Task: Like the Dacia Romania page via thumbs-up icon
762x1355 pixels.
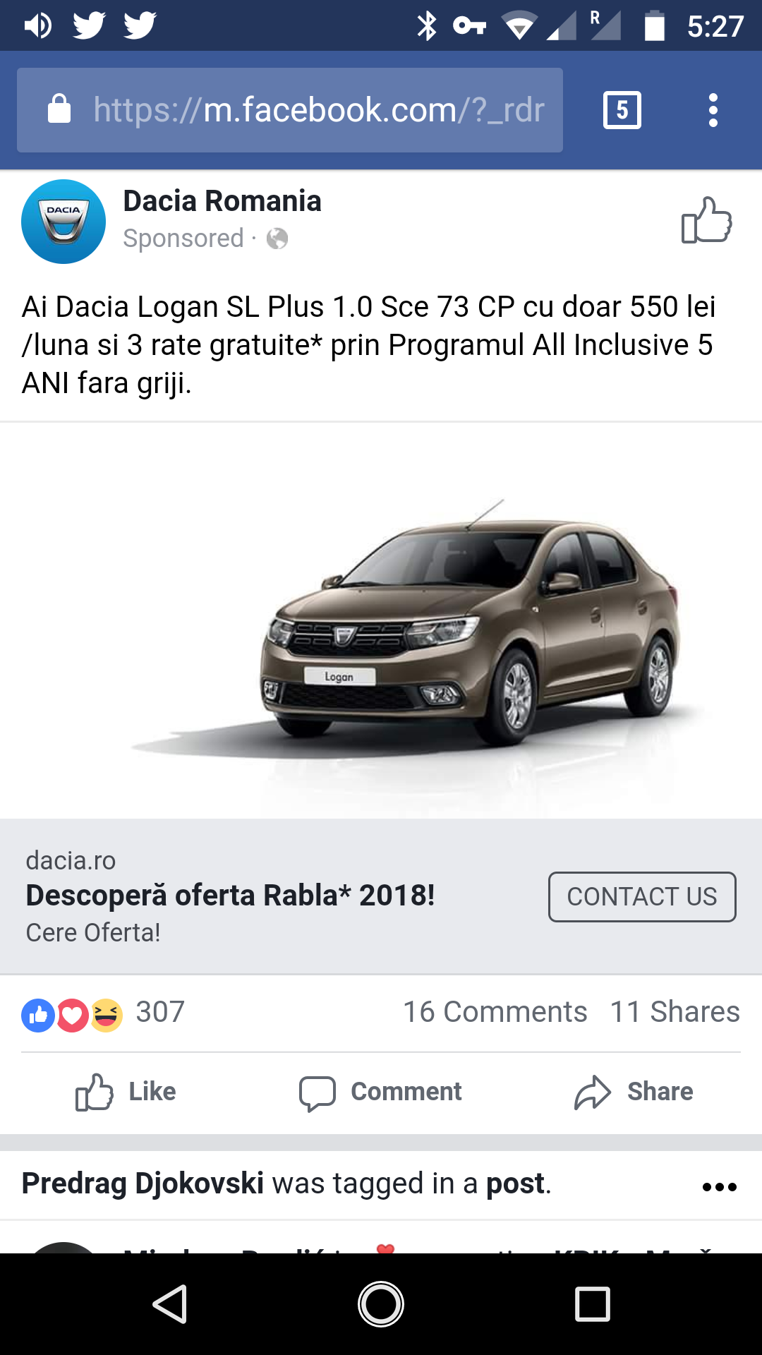Action: [x=706, y=220]
